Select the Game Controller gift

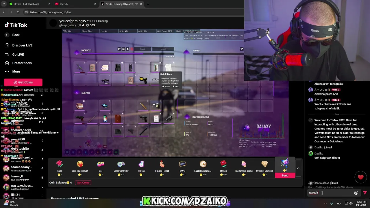pos(121,168)
